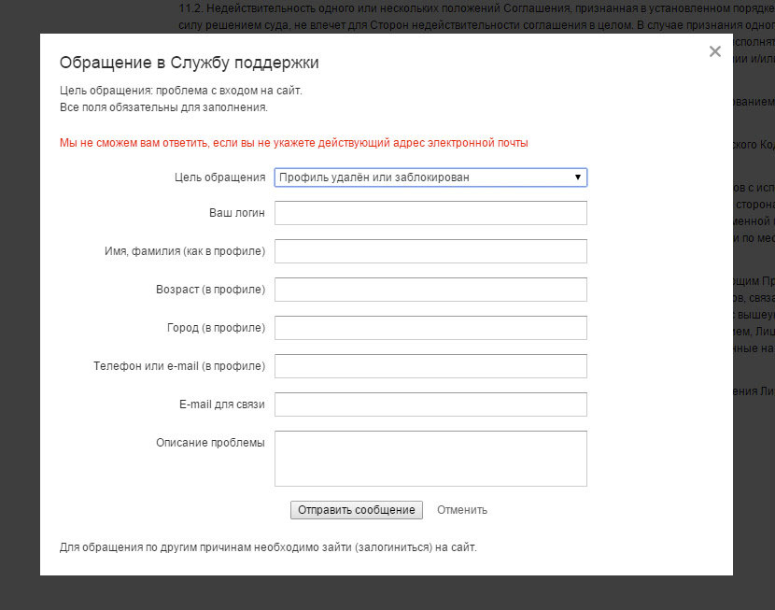Click into the 'Город (в профиле)' field
This screenshot has width=775, height=610.
coord(430,328)
